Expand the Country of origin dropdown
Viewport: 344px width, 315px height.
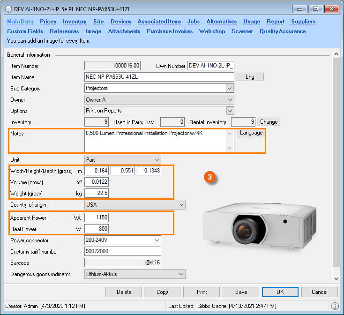coord(181,205)
